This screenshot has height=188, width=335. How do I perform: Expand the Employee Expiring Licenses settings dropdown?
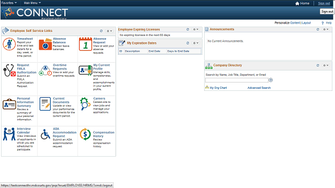(x=196, y=29)
